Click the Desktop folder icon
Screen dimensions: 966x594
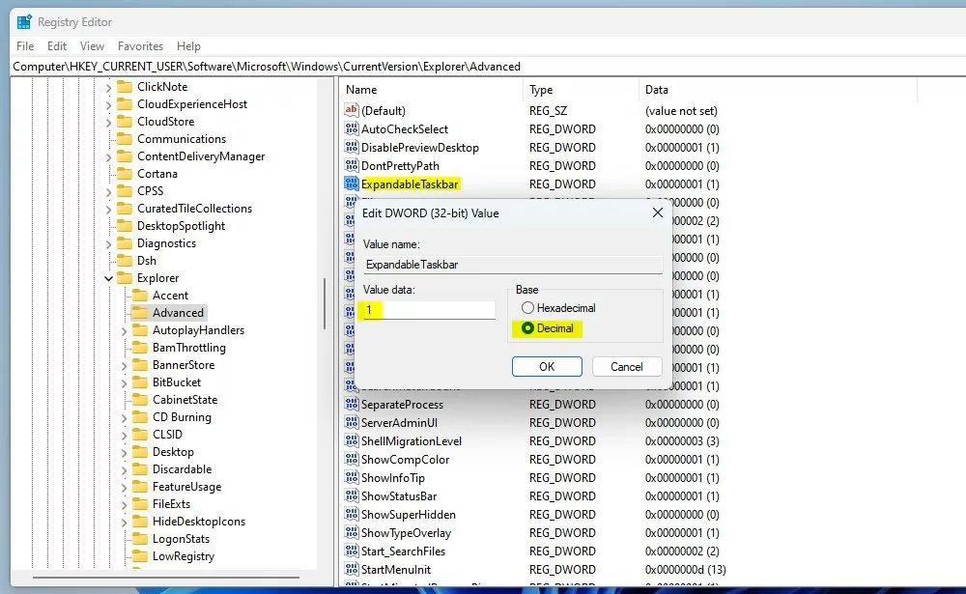tap(140, 452)
